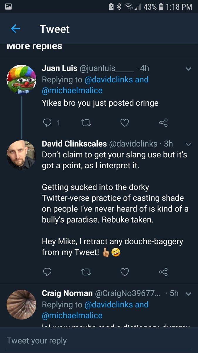Share David Clinkscales's tweet
The width and height of the screenshot is (198, 353).
(x=163, y=272)
